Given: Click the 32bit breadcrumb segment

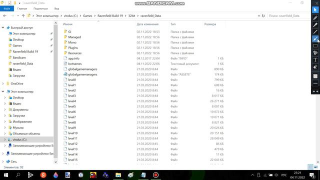Looking at the screenshot, I should coord(131,15).
